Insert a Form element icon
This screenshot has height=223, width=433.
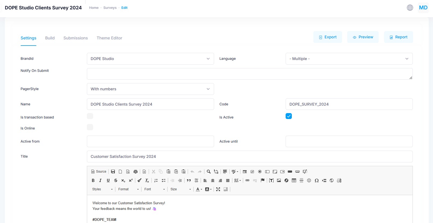245,172
